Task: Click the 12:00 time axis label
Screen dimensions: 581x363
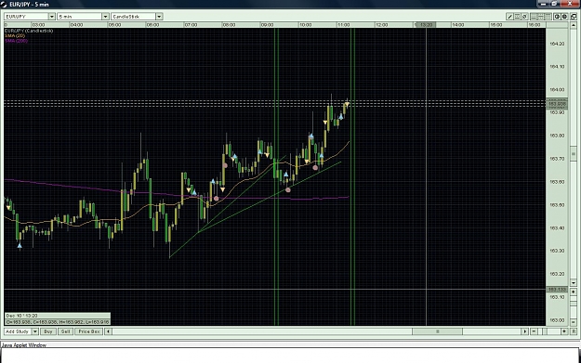Action: coord(381,25)
